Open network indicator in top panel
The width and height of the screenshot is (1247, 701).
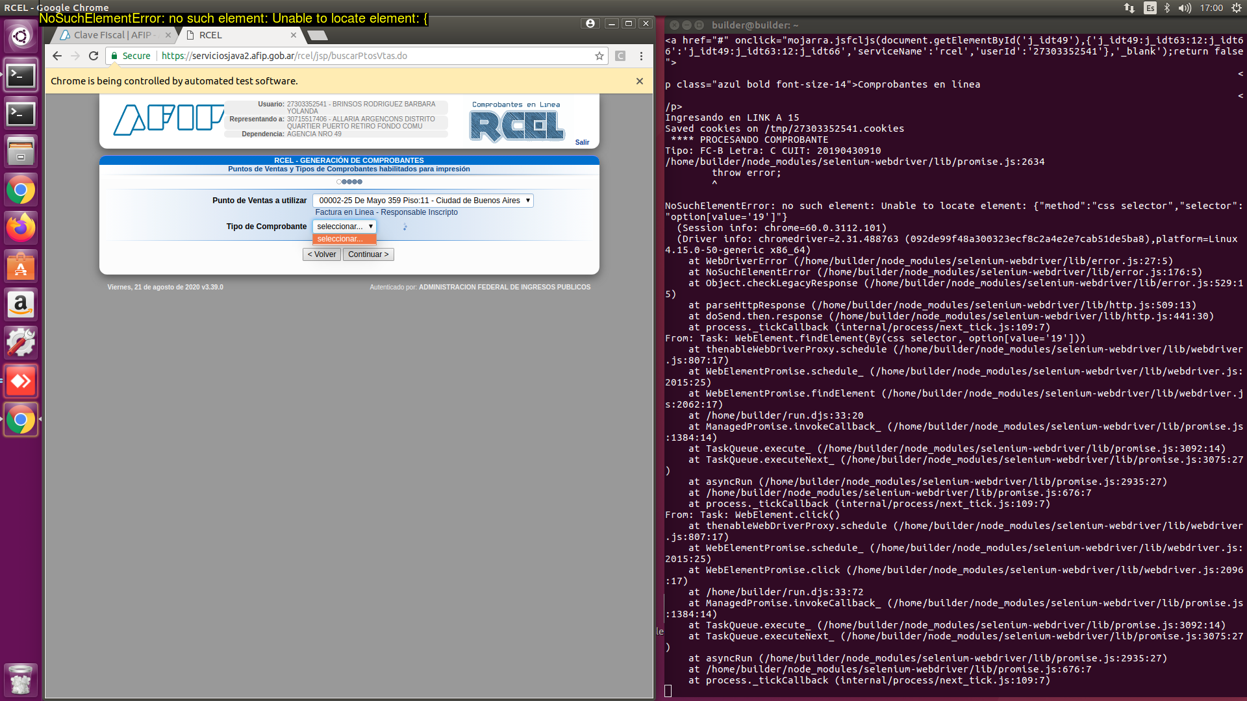[1129, 8]
